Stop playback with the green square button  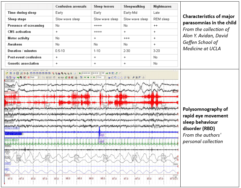(88, 77)
